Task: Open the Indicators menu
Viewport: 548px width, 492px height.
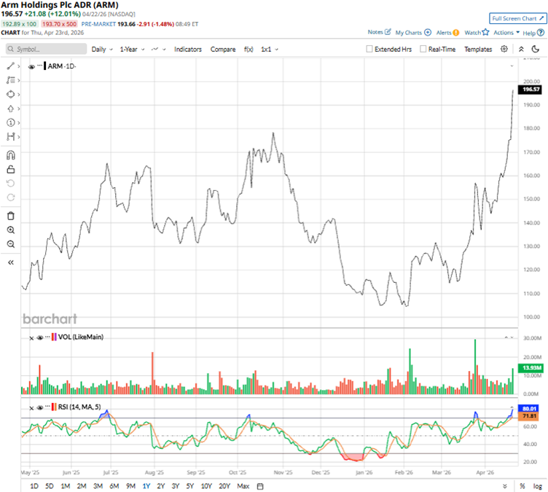Action: click(188, 50)
